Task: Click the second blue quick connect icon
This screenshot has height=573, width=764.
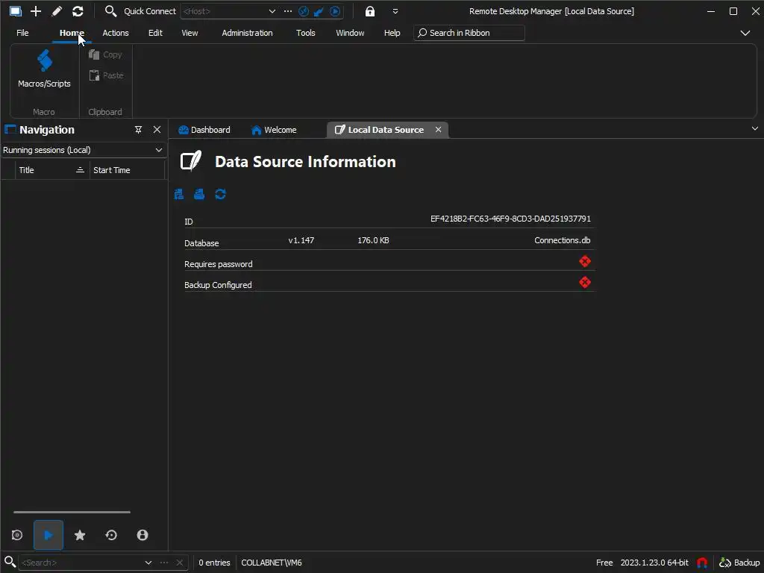Action: pyautogui.click(x=319, y=11)
